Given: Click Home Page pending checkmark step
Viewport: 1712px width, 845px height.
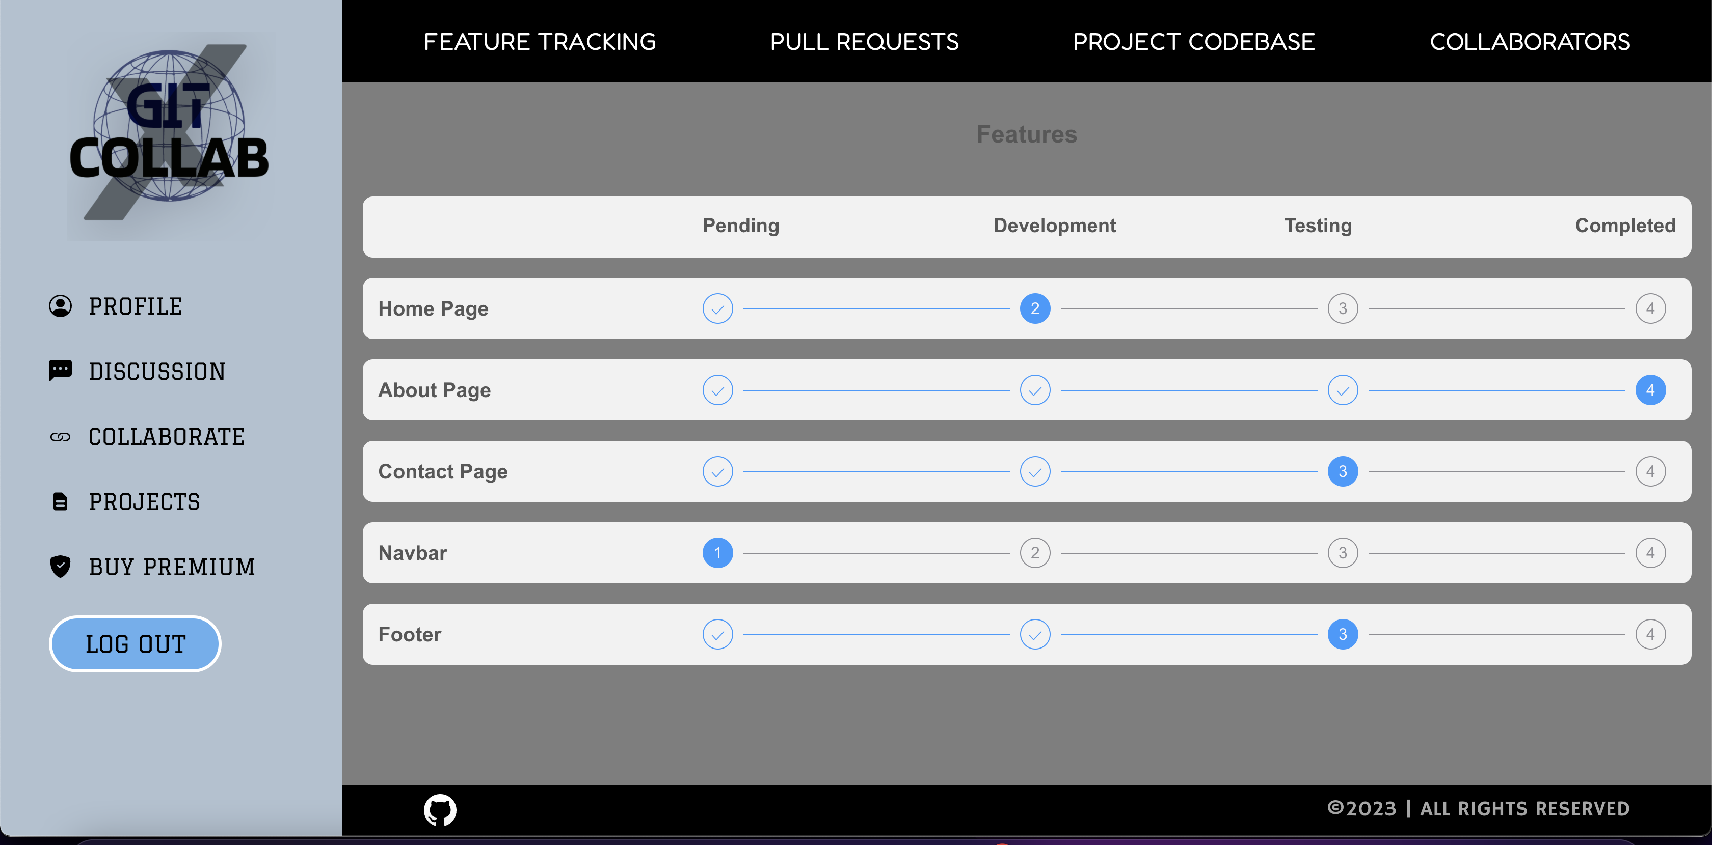Looking at the screenshot, I should coord(718,308).
